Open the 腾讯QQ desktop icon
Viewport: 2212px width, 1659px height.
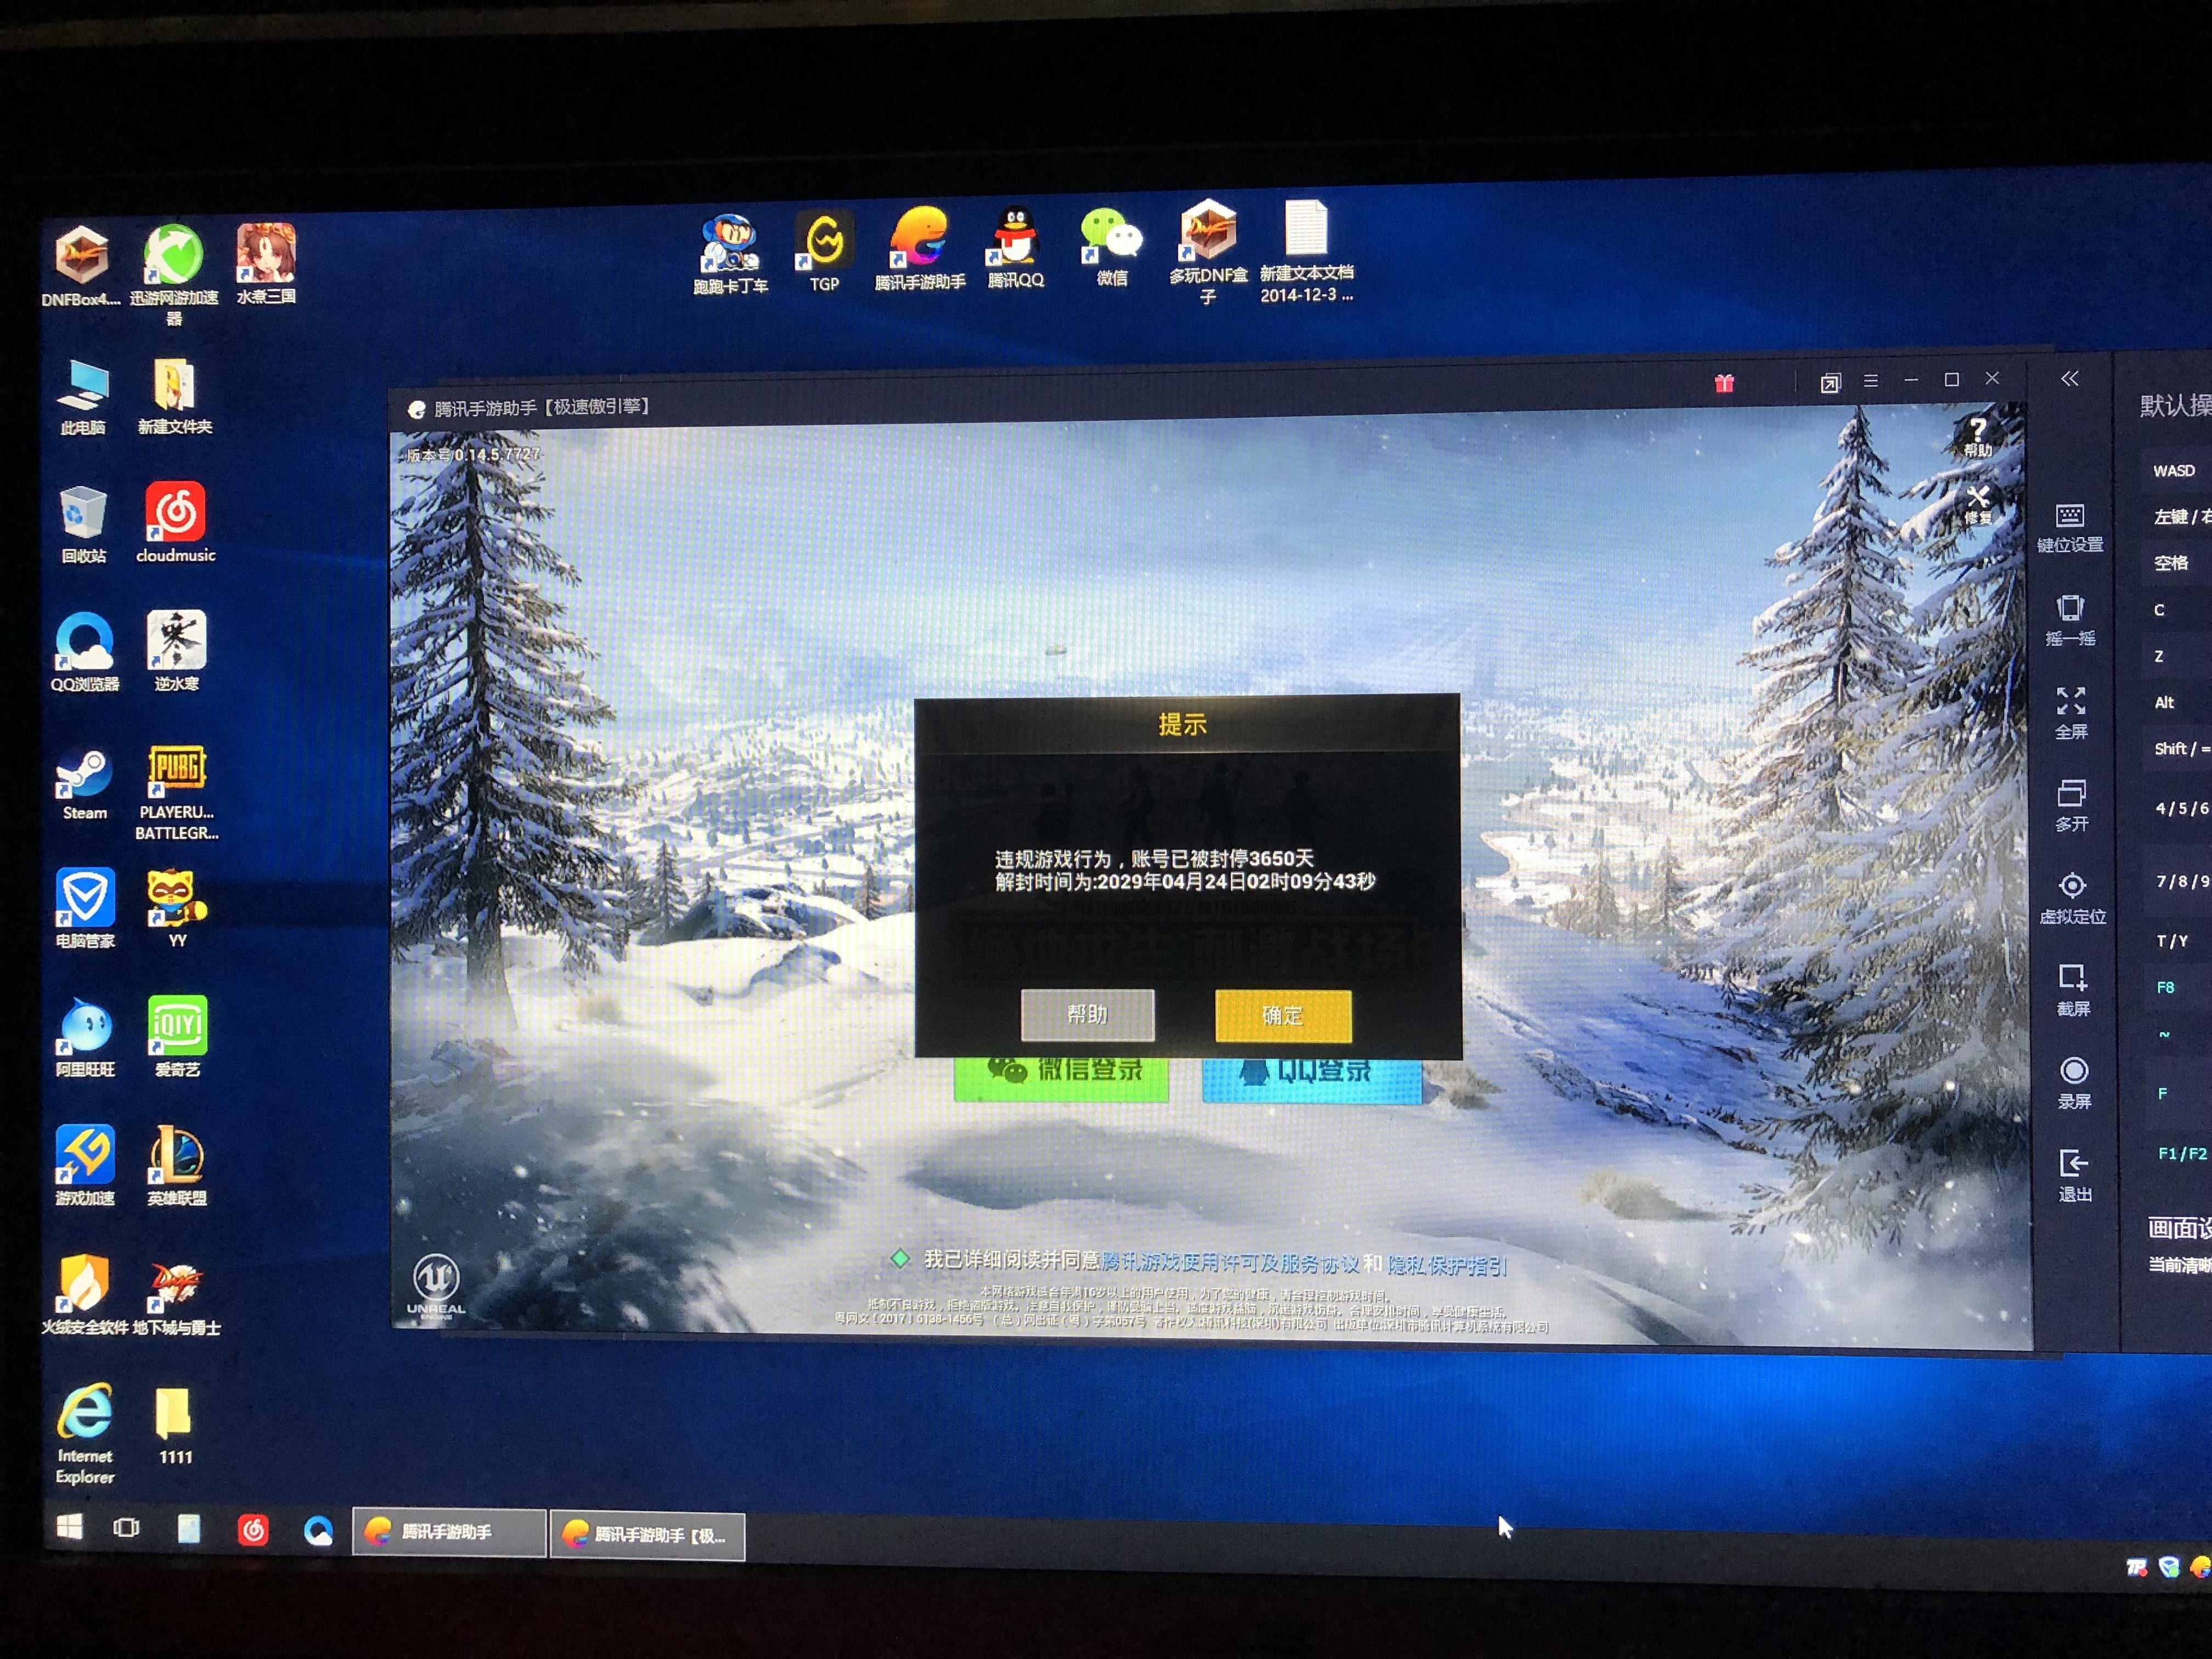tap(1015, 248)
